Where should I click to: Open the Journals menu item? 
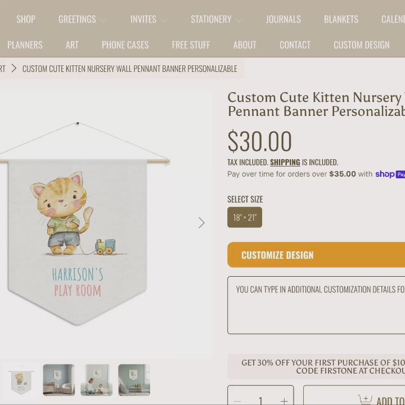[x=283, y=19]
